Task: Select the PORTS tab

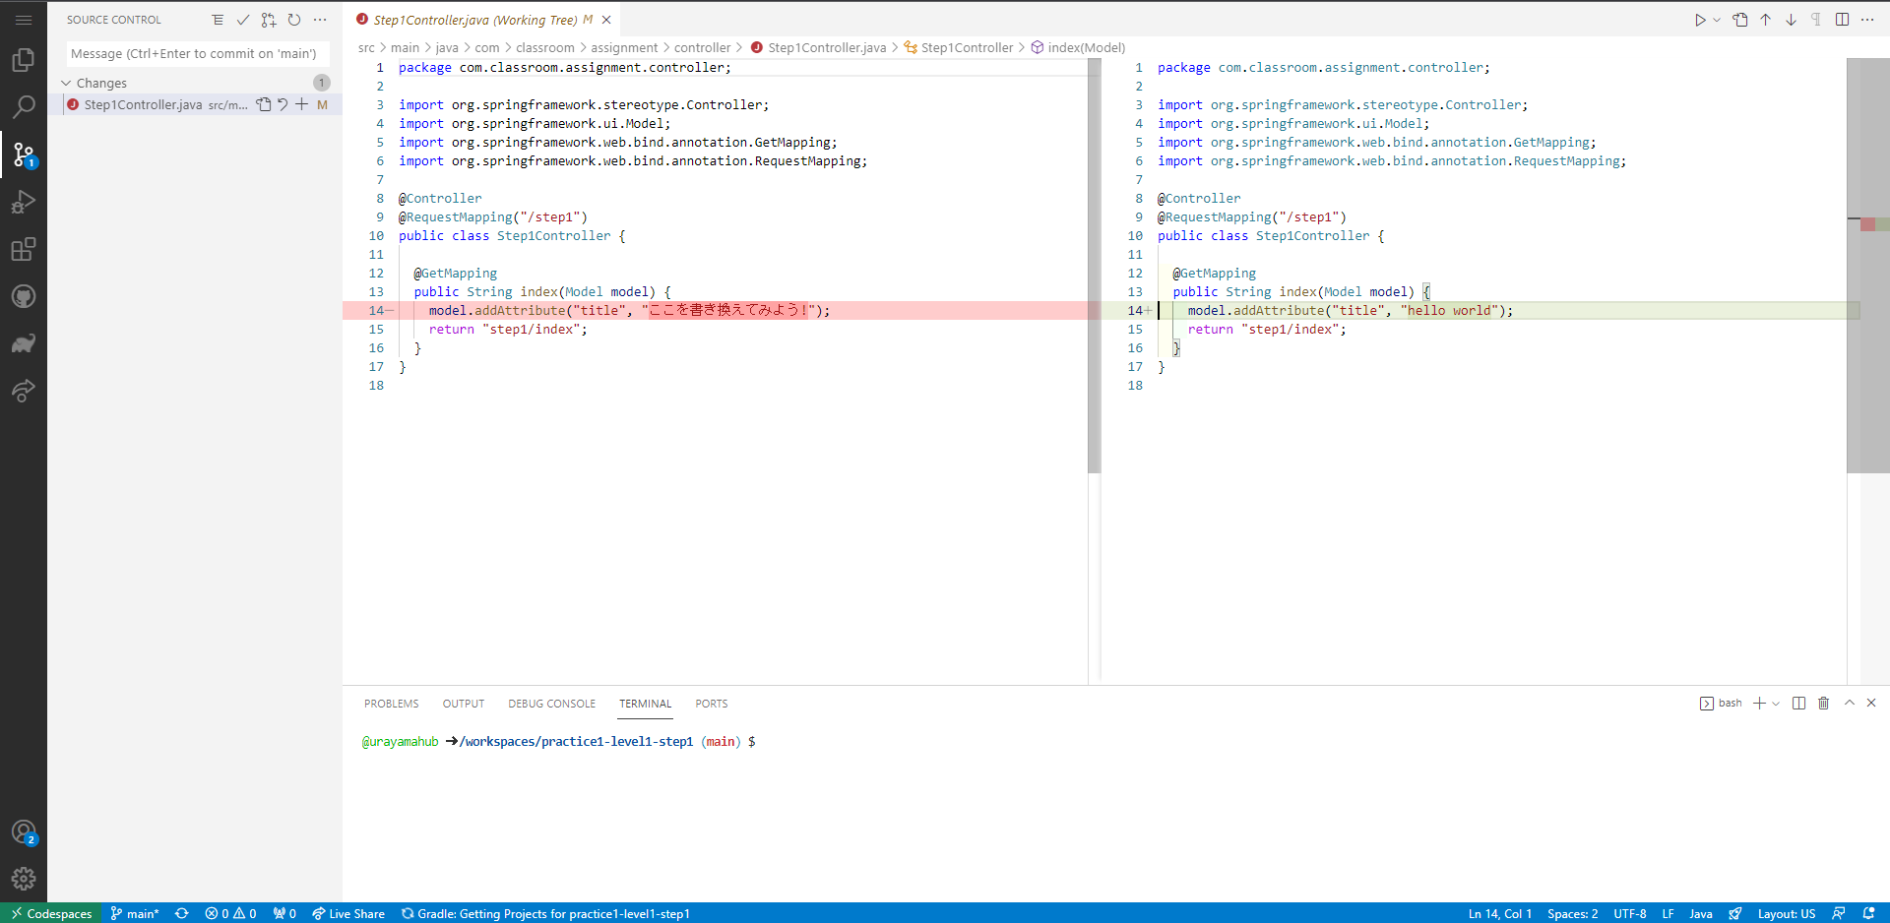Action: coord(711,704)
